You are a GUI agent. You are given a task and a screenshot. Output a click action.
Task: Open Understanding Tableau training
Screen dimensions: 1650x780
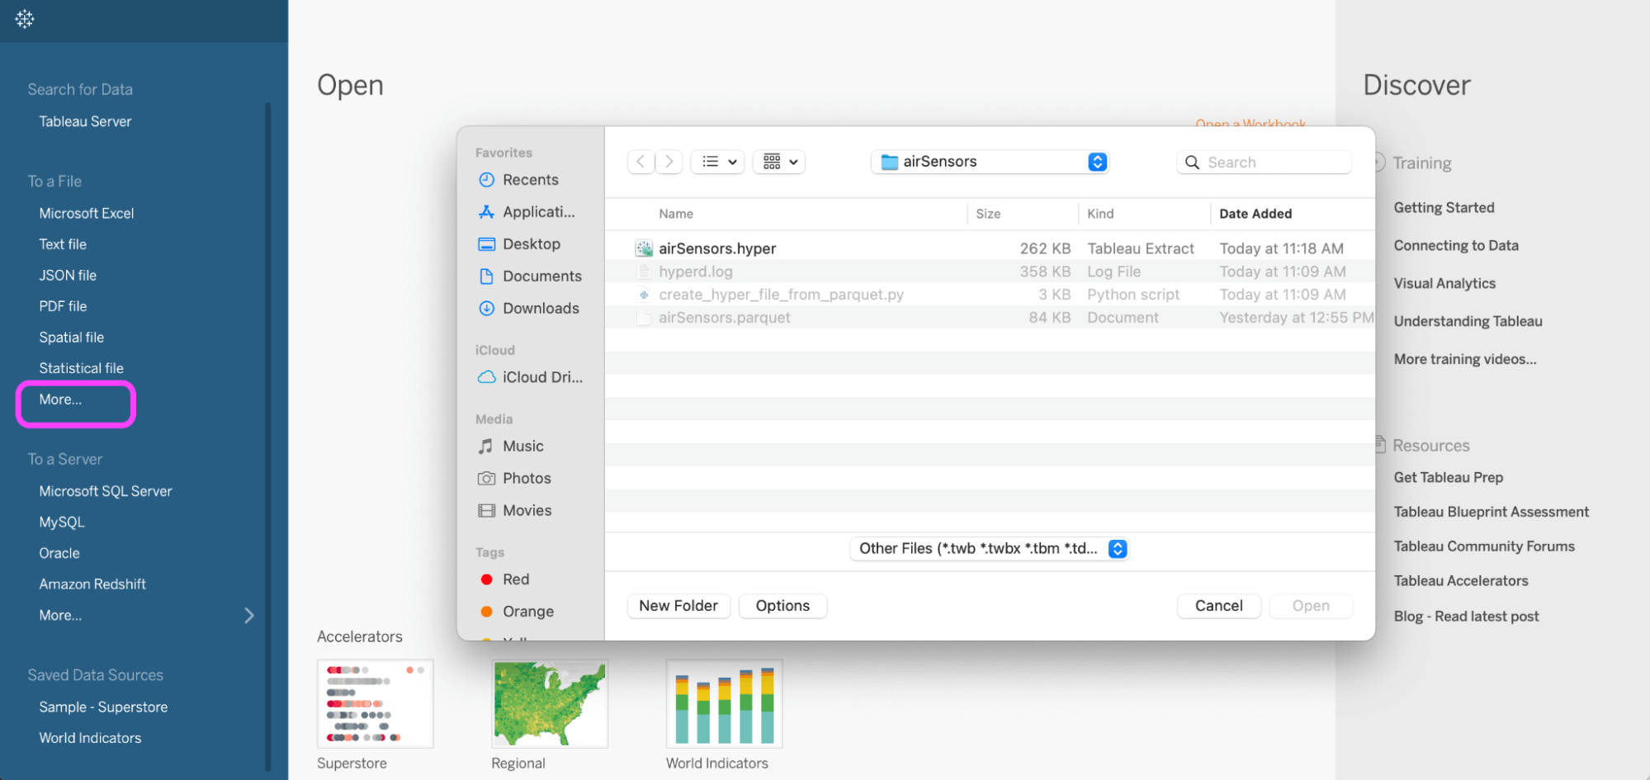(1468, 322)
